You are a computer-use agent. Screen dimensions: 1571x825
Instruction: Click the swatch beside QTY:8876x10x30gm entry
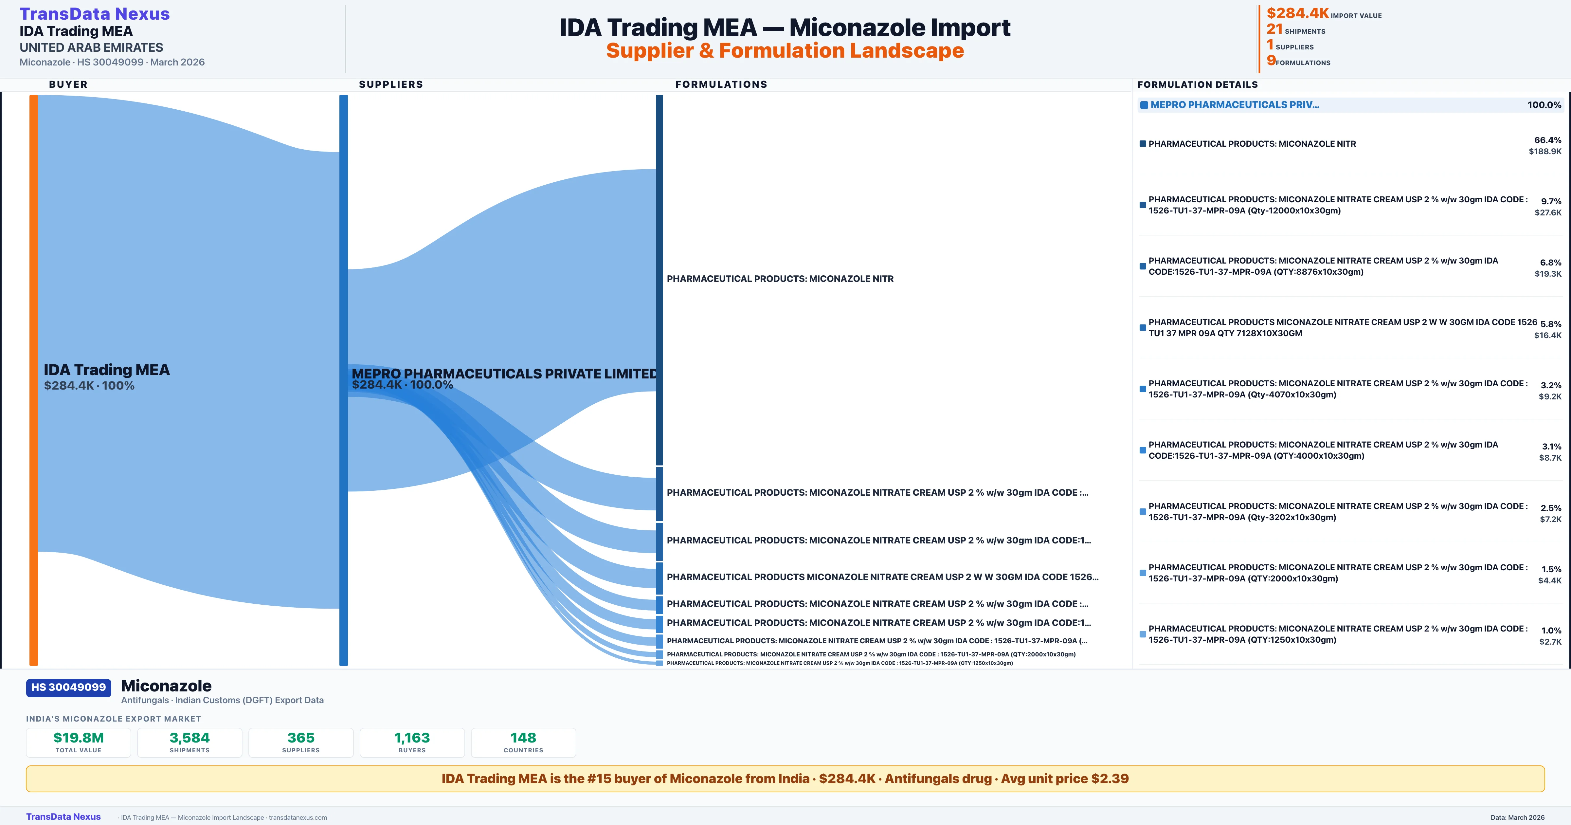coord(1143,266)
